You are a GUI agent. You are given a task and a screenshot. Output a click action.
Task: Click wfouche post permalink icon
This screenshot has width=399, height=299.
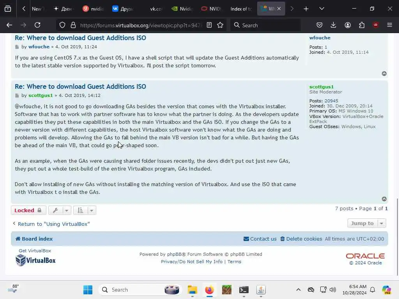coord(17,47)
